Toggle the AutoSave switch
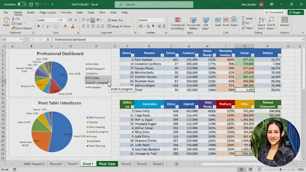 [22, 4]
